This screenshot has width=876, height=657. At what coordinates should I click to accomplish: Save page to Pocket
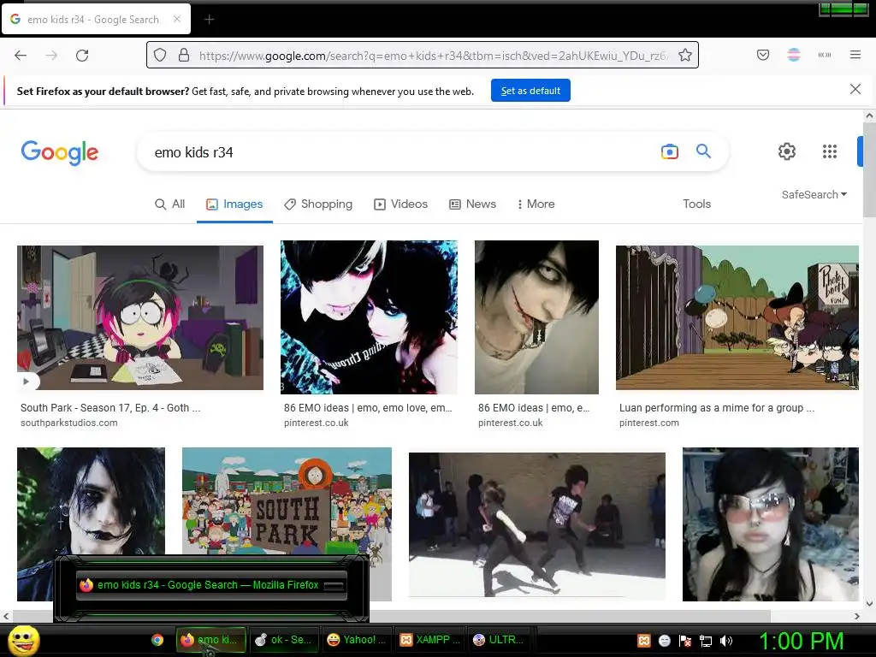tap(762, 55)
